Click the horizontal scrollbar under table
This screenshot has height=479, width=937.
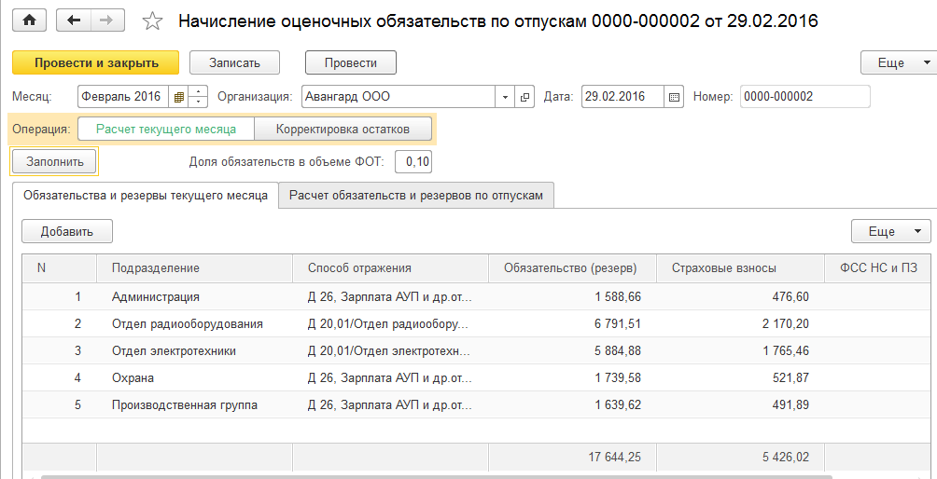(436, 476)
